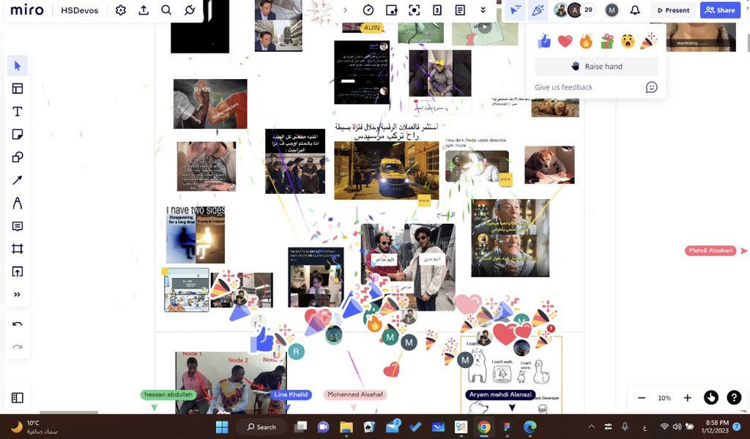Zoom in with the plus button
This screenshot has height=439, width=750.
coord(687,397)
